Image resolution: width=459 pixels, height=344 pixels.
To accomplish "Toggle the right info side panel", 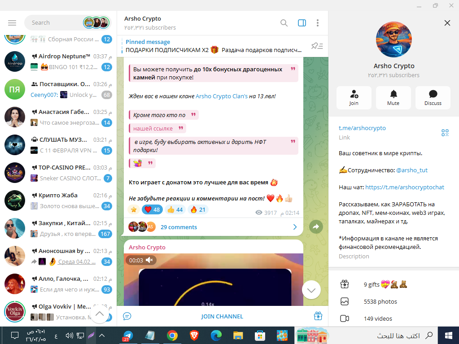I will (302, 23).
